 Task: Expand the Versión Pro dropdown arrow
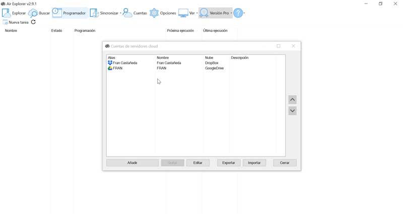tap(231, 13)
